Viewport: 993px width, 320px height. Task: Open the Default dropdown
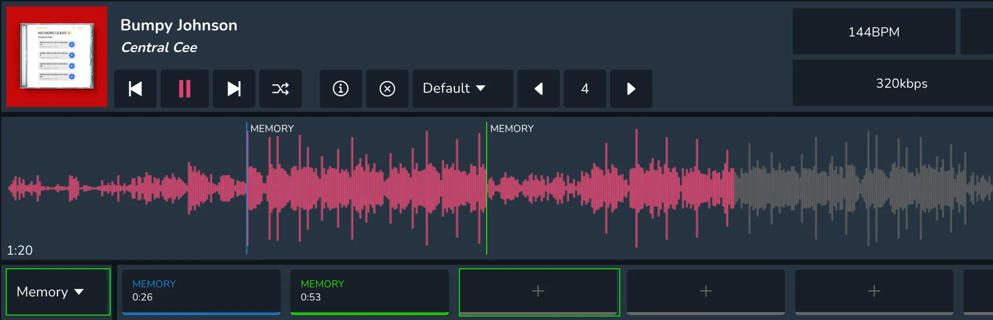coord(462,89)
